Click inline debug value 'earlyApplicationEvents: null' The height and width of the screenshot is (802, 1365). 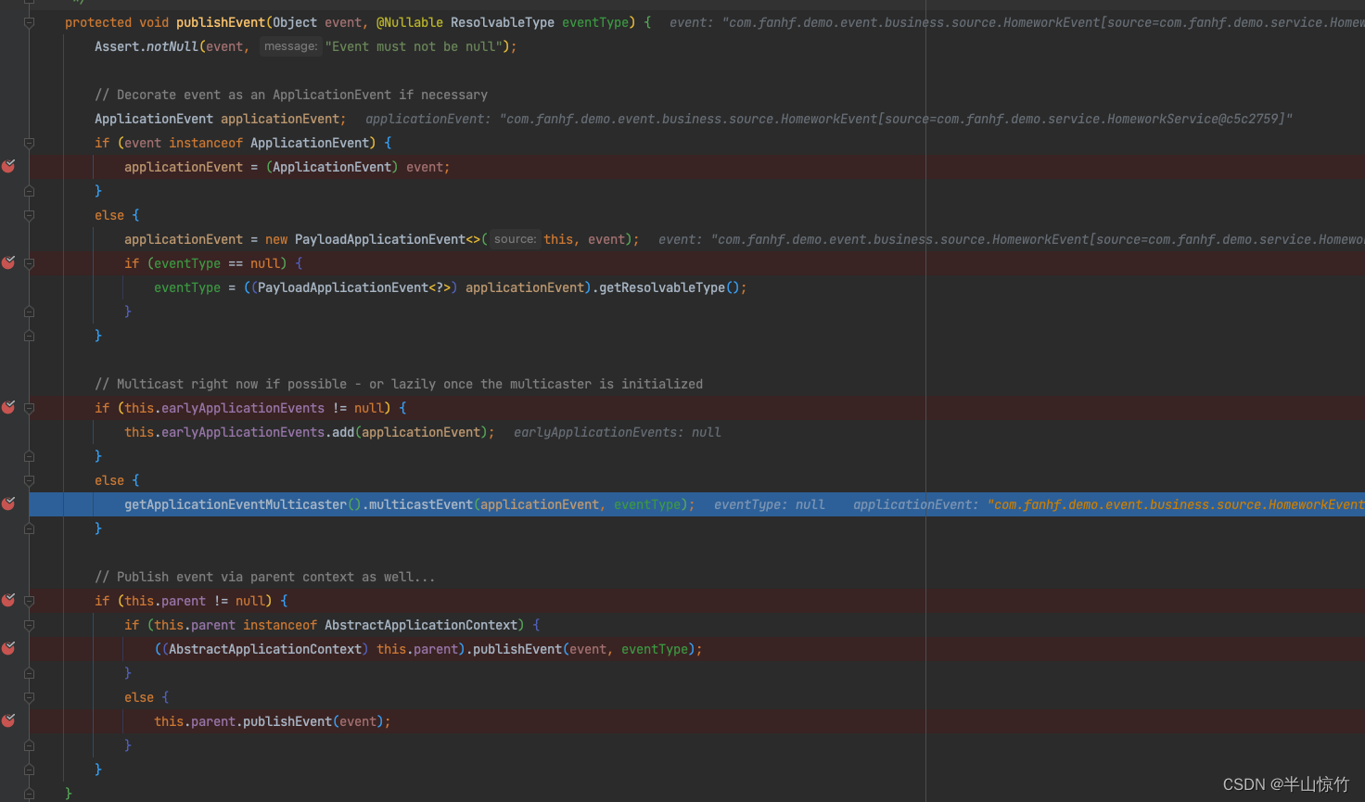click(x=618, y=432)
